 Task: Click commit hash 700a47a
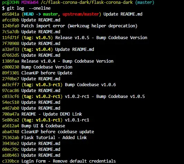[x=11, y=114]
